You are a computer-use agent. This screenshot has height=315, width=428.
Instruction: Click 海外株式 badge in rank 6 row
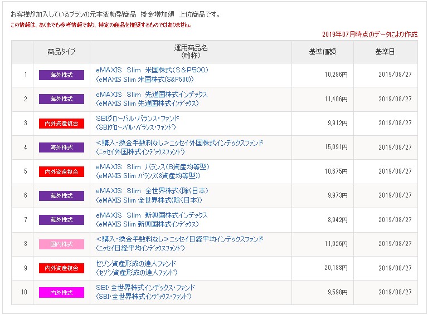click(61, 196)
